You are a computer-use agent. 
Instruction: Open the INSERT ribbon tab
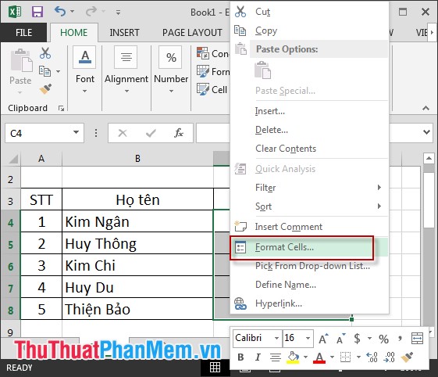(x=124, y=33)
